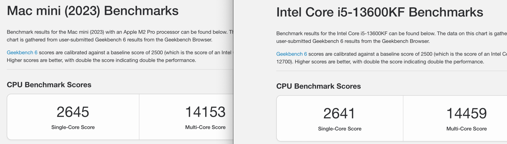The width and height of the screenshot is (507, 144).
Task: Click the right CPU Benchmark Scores heading
Action: pyautogui.click(x=318, y=86)
